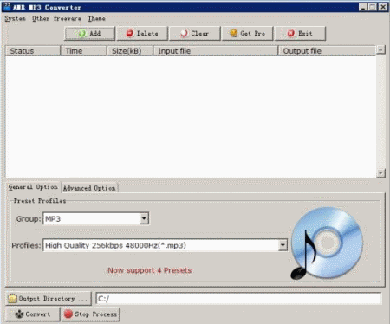Switch to the General Option tab
The width and height of the screenshot is (390, 324).
tap(33, 187)
